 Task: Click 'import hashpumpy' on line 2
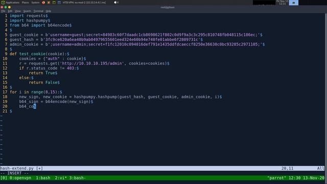coord(29,20)
